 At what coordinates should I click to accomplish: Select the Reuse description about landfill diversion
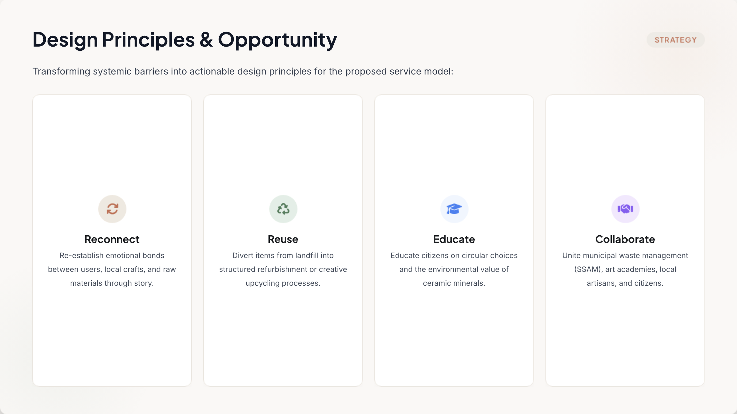tap(283, 269)
